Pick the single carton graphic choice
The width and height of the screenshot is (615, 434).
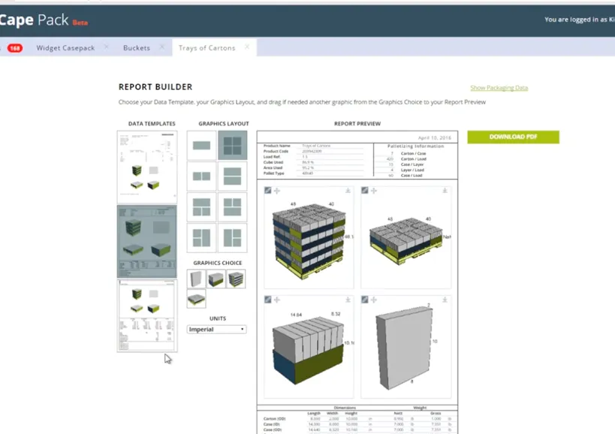pos(196,279)
